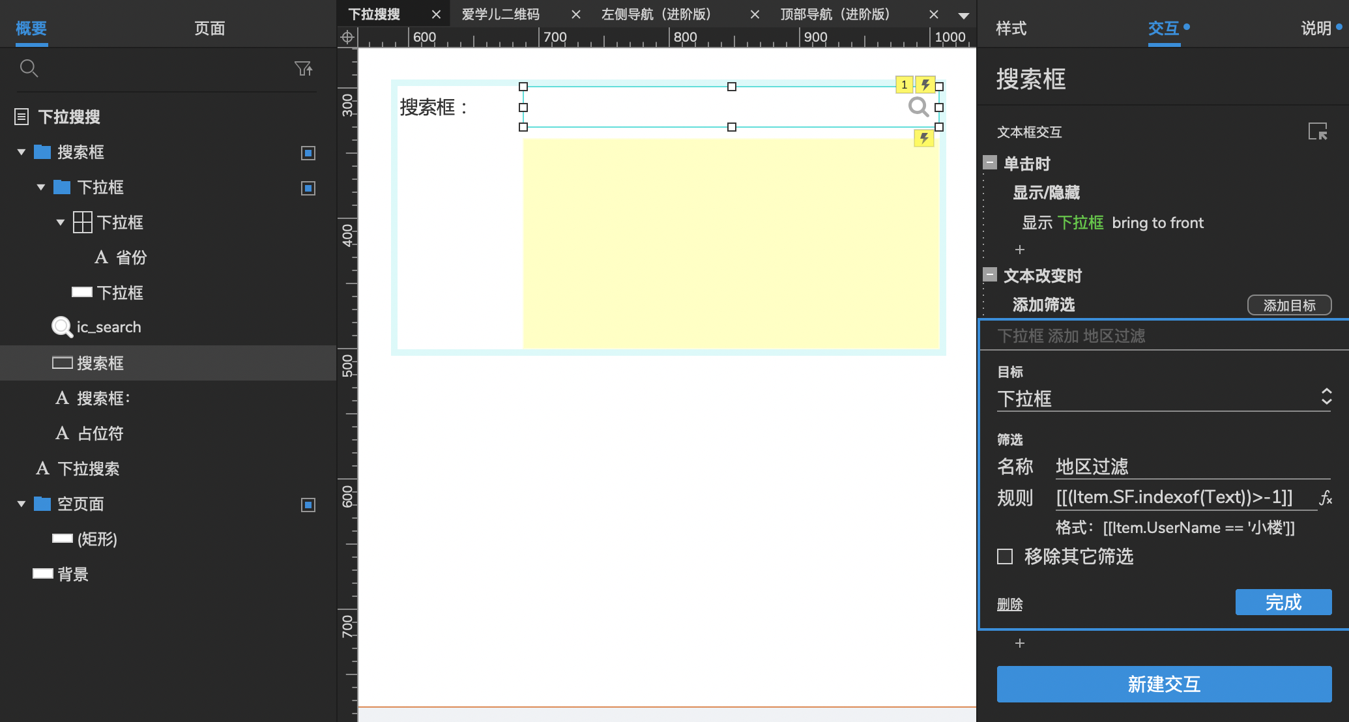1349x722 pixels.
Task: Collapse the 空页面 group
Action: [22, 504]
